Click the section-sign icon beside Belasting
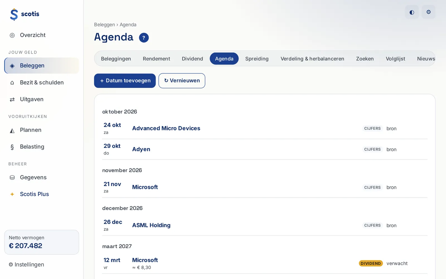 (12, 147)
